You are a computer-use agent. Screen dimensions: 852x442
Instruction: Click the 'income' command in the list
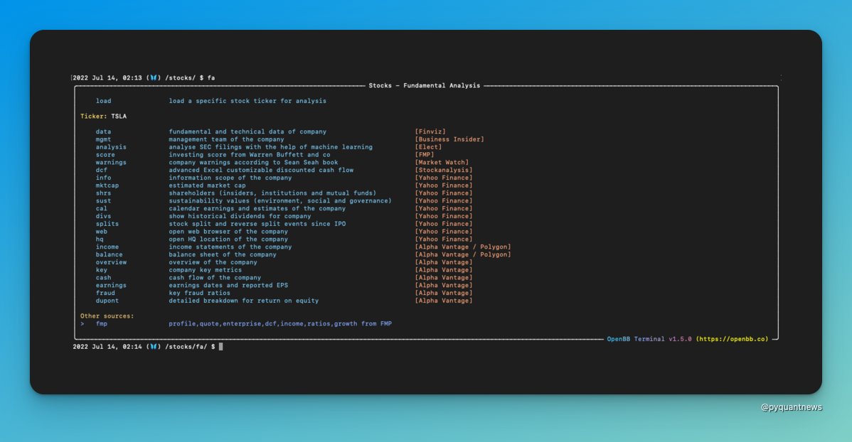[x=107, y=247]
